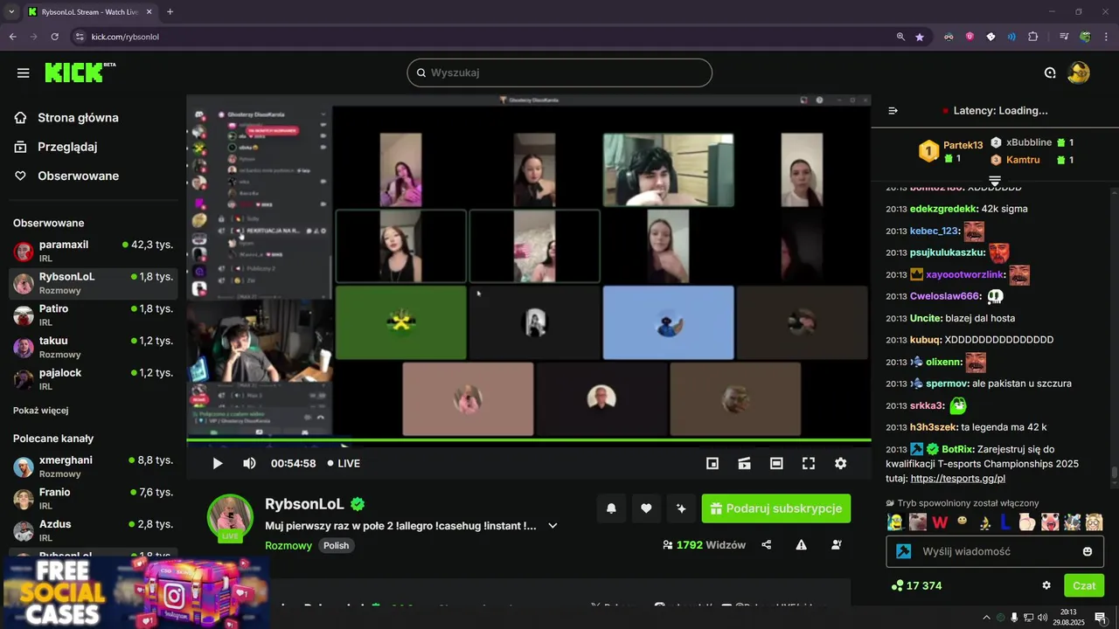Open a new browser tab
Image resolution: width=1119 pixels, height=629 pixels.
(170, 12)
